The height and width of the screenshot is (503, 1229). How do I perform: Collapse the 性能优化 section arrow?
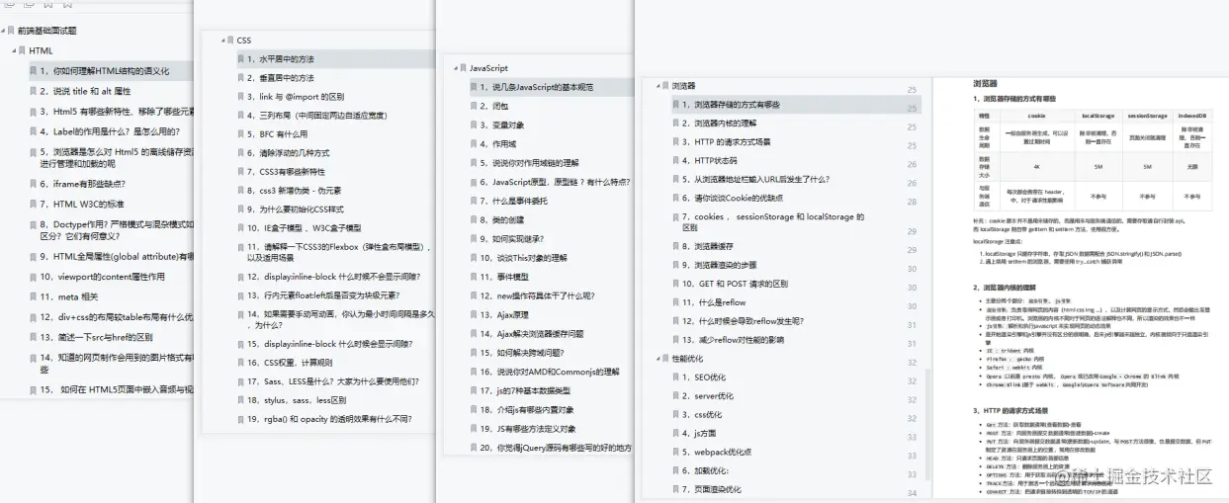click(x=658, y=359)
